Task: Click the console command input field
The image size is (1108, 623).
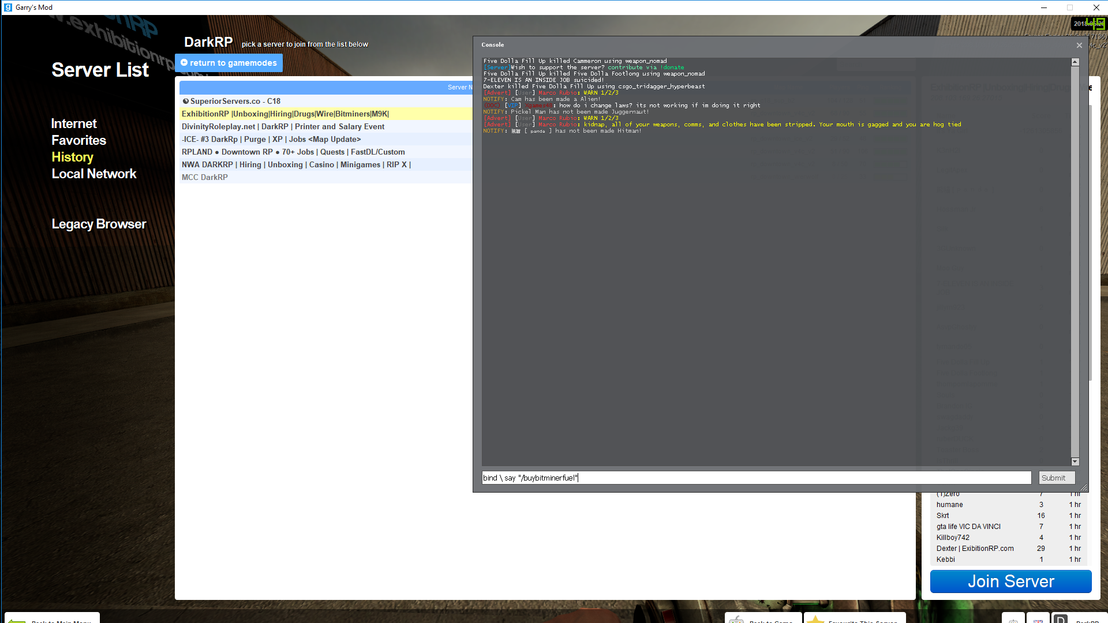Action: point(757,478)
